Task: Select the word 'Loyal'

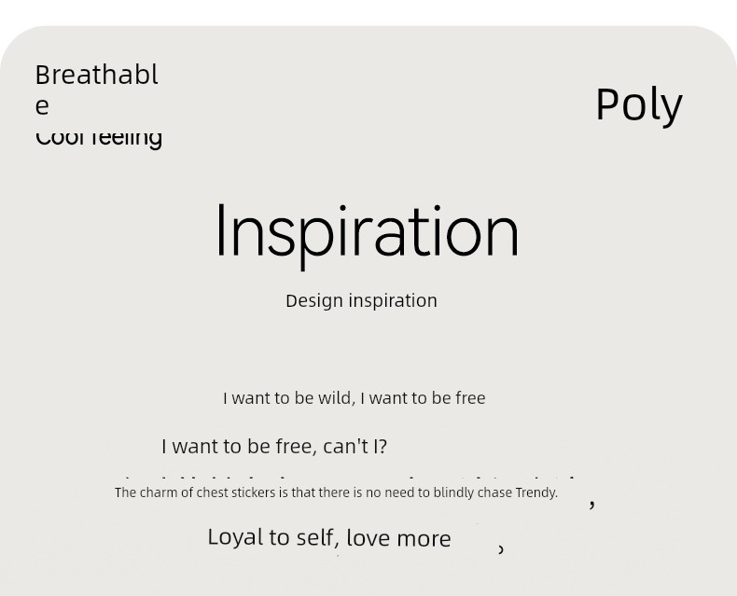Action: click(x=235, y=538)
